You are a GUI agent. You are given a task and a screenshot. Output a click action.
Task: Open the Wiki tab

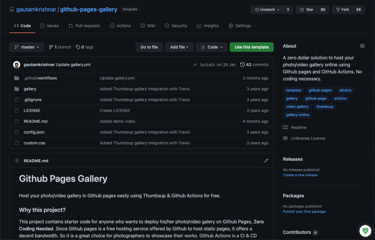(x=148, y=26)
